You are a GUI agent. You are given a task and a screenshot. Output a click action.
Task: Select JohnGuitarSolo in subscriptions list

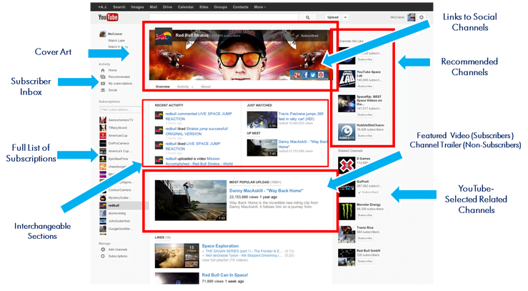tap(120, 221)
